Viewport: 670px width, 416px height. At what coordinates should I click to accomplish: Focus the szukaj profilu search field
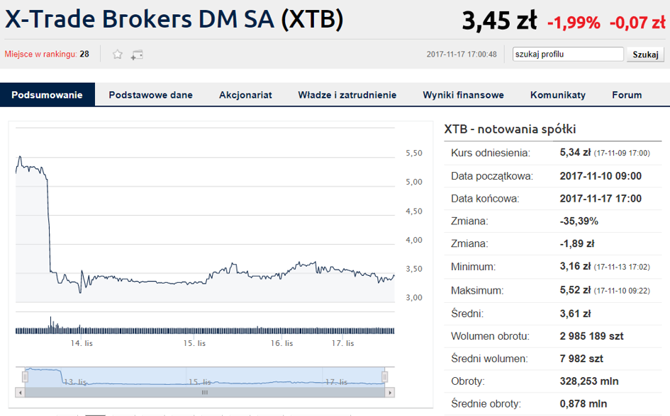[568, 54]
